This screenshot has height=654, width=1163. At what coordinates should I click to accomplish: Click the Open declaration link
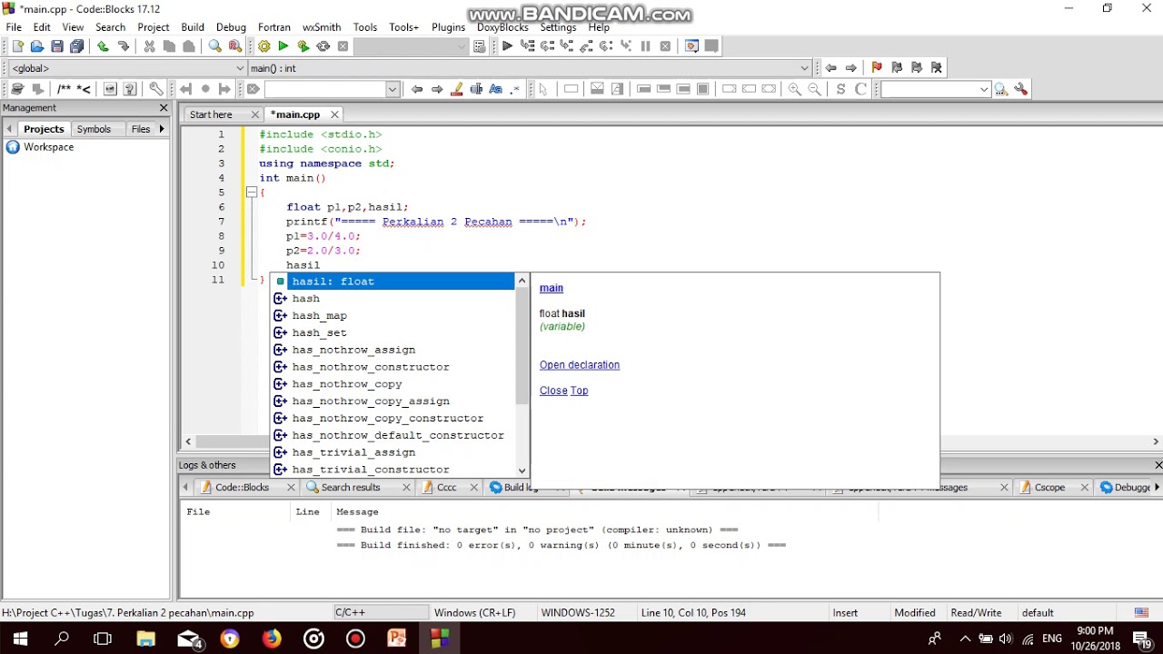[580, 365]
